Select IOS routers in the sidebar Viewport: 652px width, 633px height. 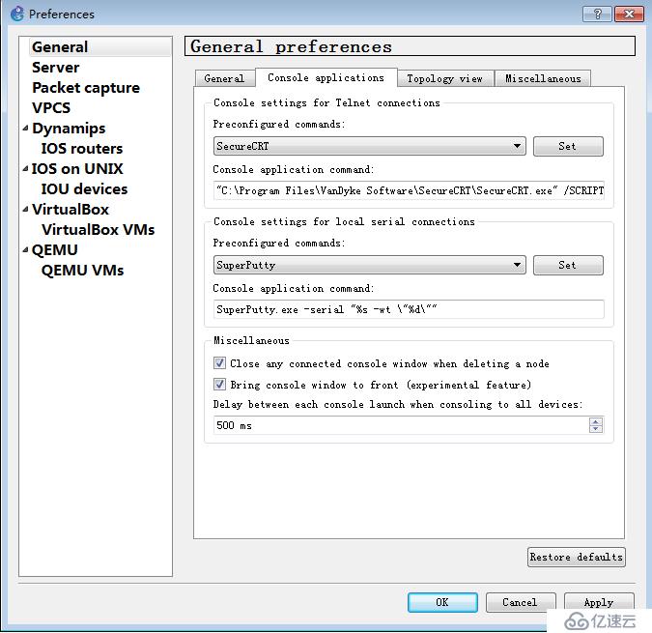[82, 149]
